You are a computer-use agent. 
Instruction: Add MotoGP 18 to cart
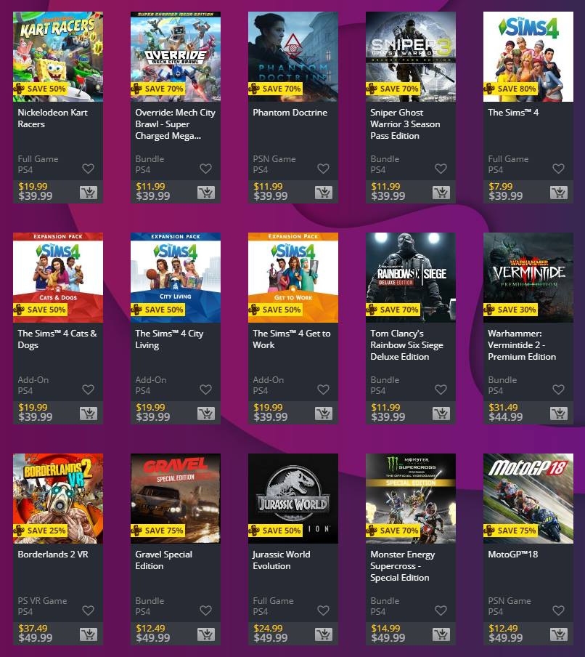tap(559, 634)
